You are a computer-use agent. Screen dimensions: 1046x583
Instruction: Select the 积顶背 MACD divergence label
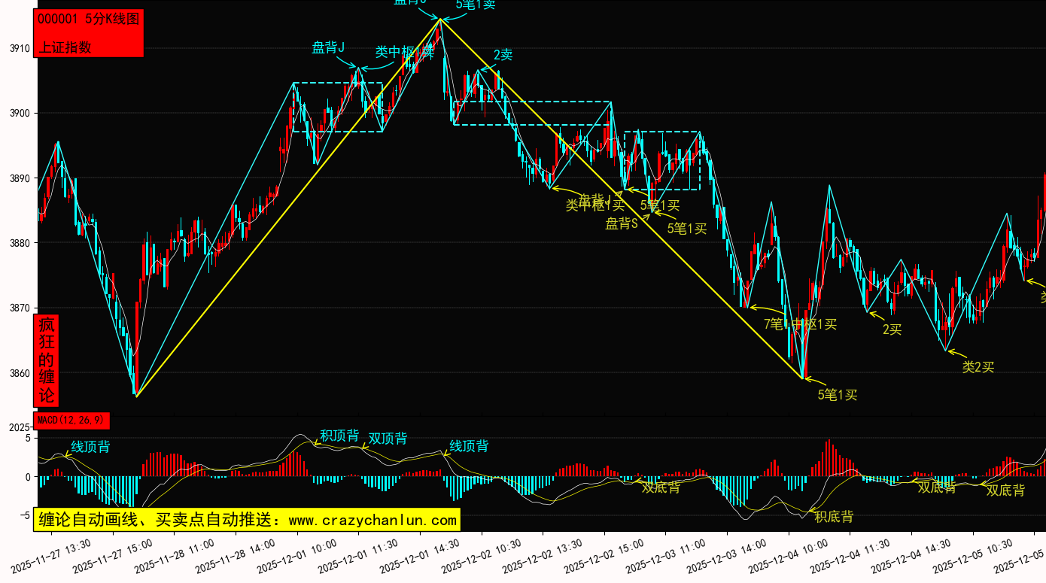[x=339, y=436]
